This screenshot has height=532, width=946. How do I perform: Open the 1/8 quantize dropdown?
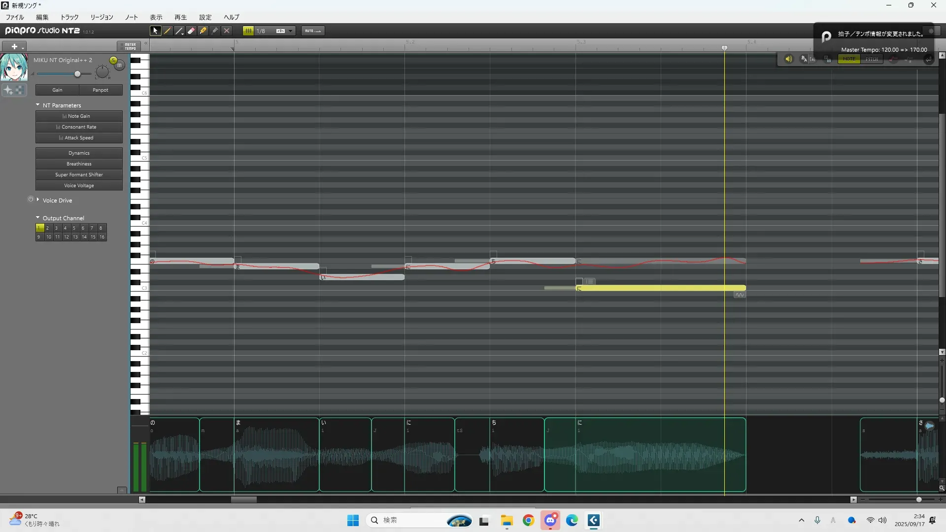tap(290, 31)
